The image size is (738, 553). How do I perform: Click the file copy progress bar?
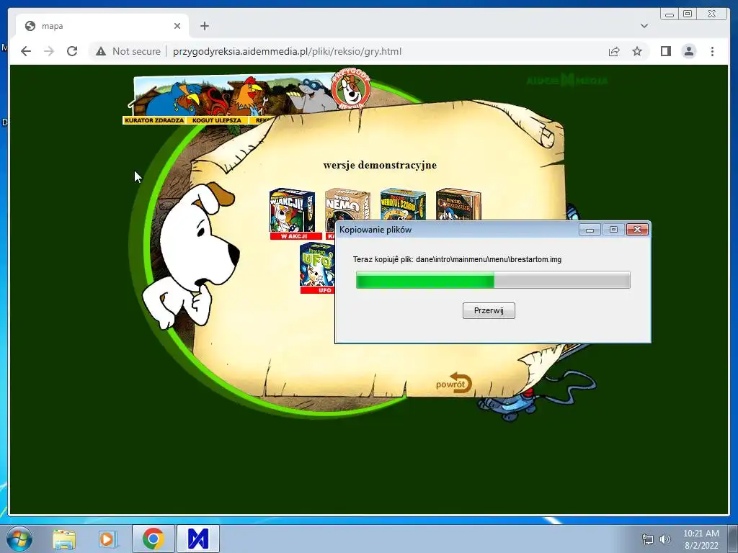point(493,280)
